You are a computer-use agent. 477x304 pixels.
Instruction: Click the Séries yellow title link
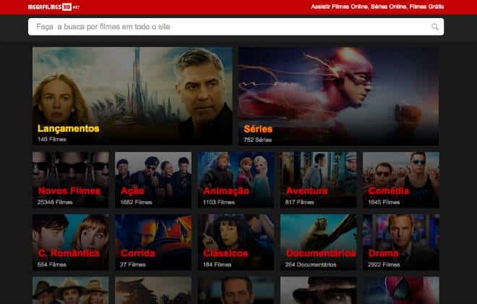click(258, 129)
